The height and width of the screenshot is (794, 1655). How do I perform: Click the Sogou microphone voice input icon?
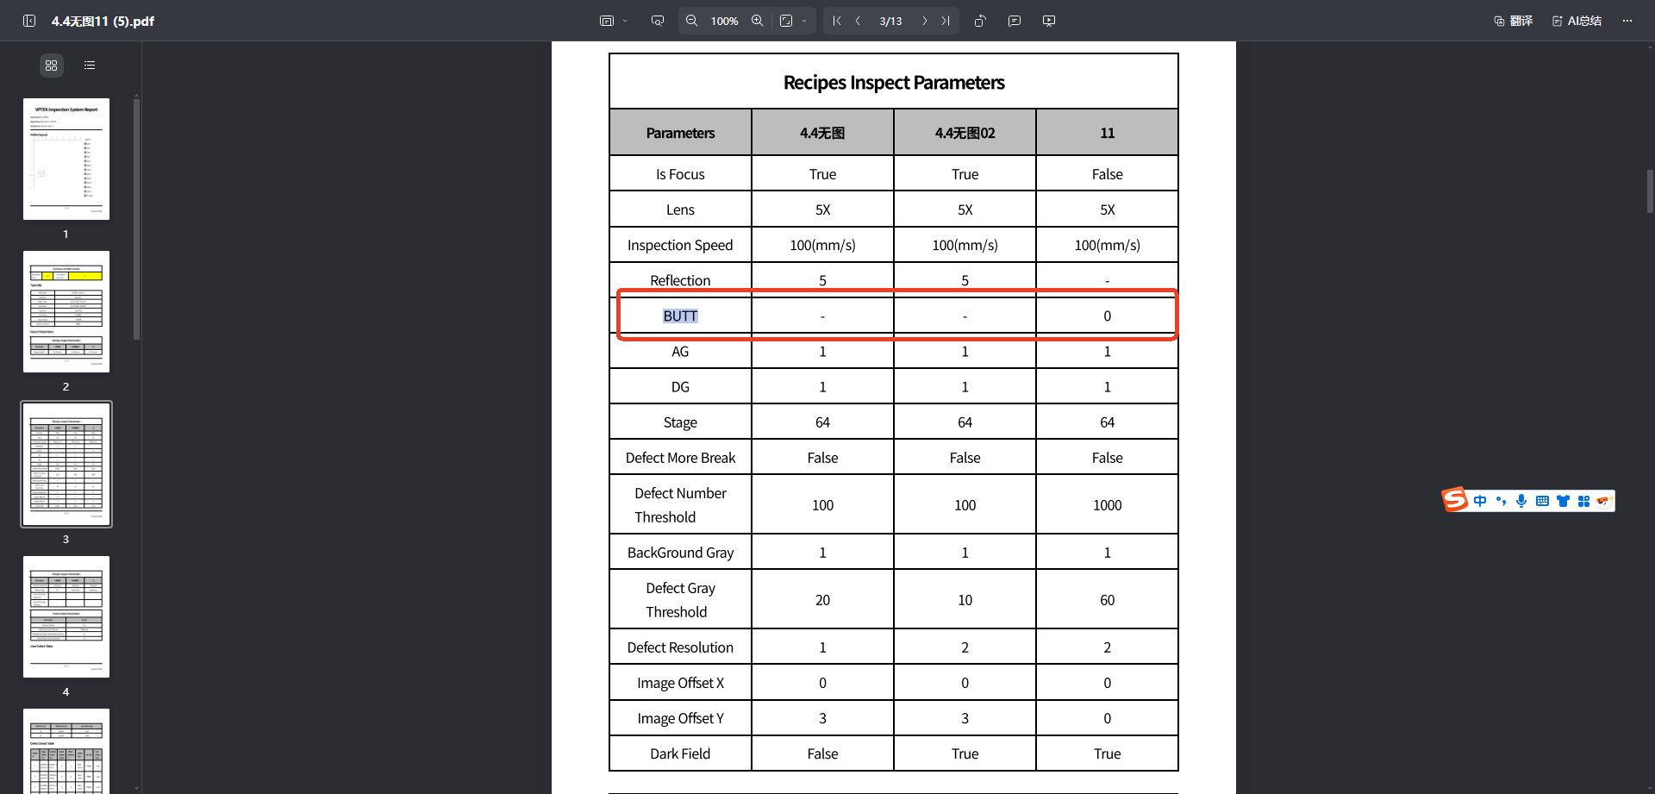[1521, 501]
